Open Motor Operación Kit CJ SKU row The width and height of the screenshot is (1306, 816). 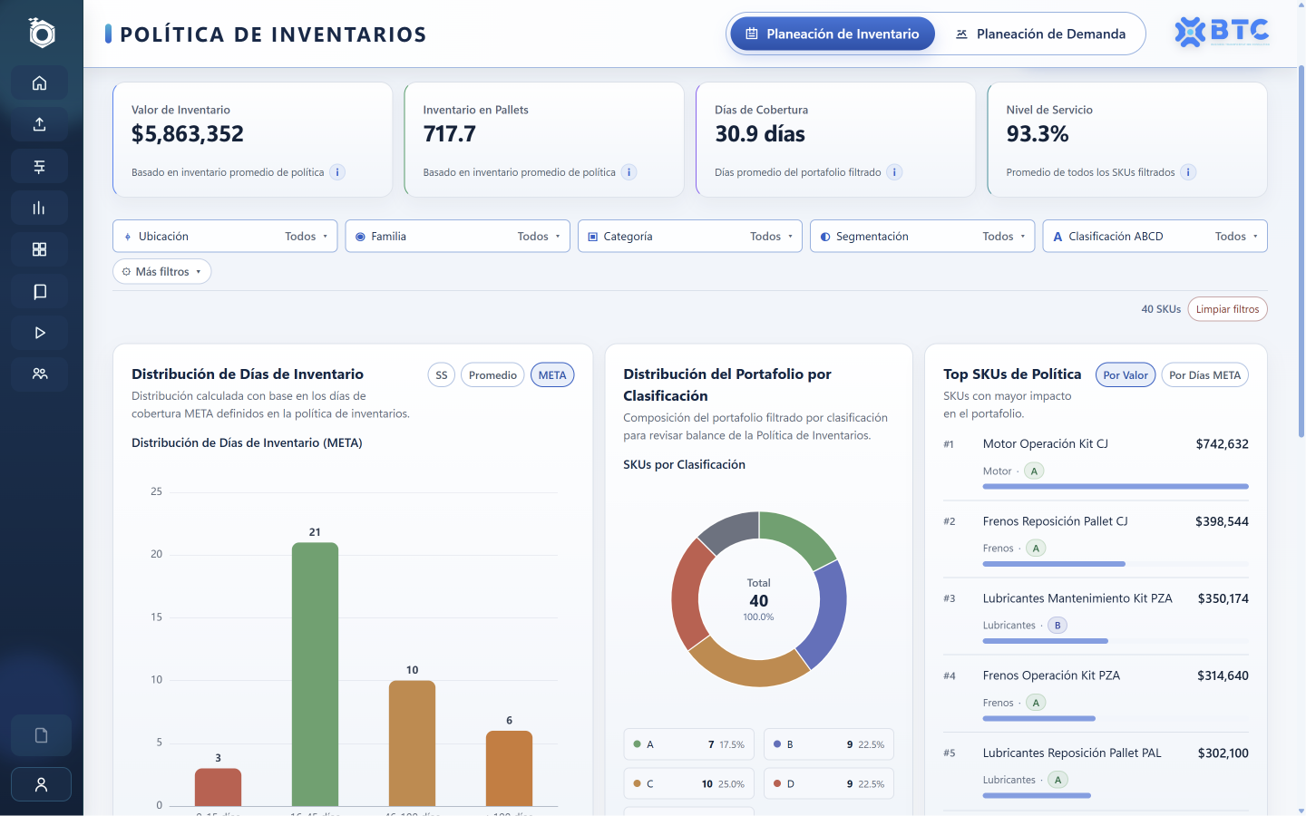pos(1096,462)
